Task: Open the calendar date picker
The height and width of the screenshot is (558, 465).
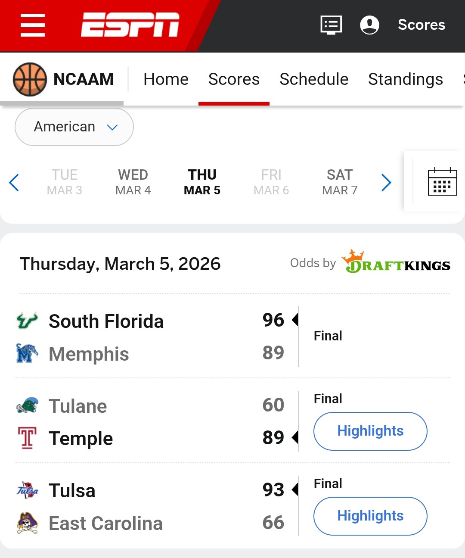Action: [442, 181]
